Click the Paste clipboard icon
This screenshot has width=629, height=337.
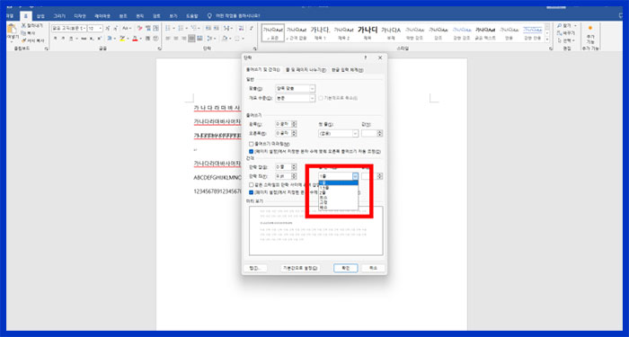[12, 30]
